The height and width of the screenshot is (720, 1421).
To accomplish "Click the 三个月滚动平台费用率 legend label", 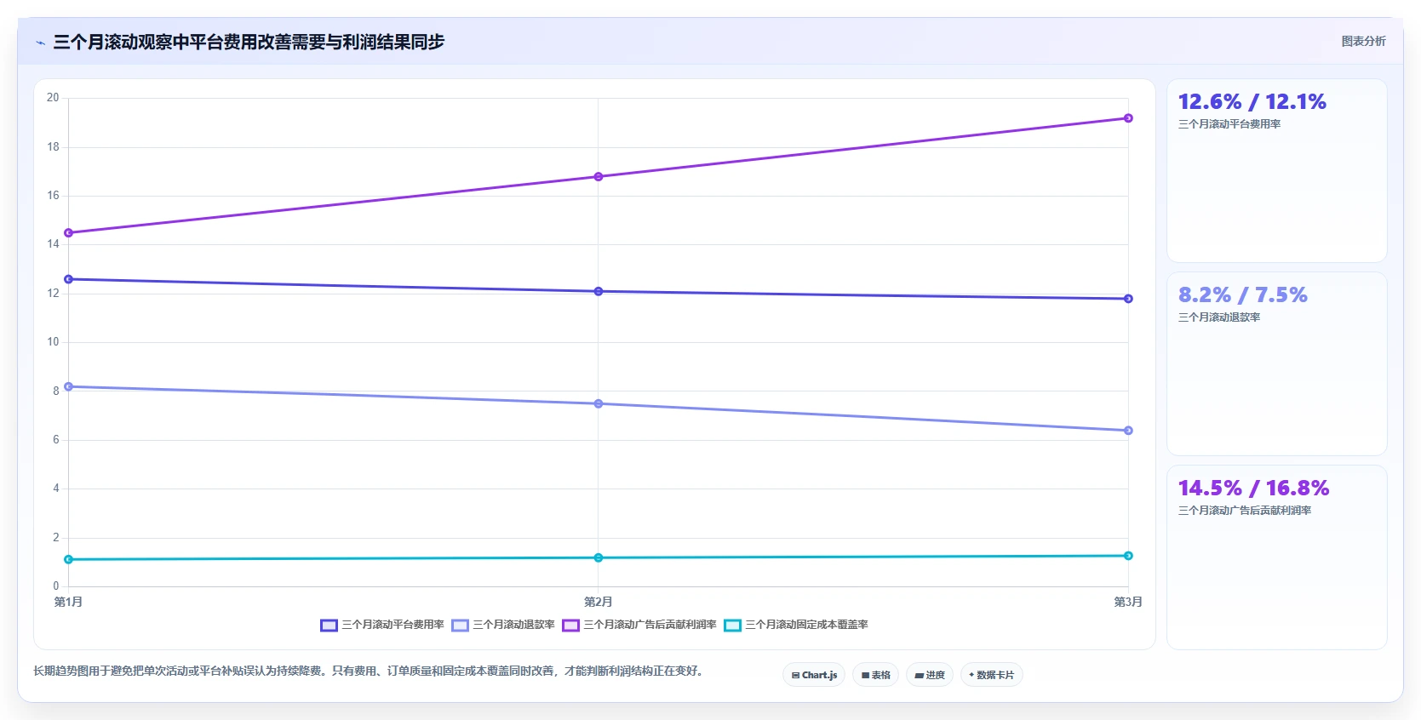I will (392, 625).
